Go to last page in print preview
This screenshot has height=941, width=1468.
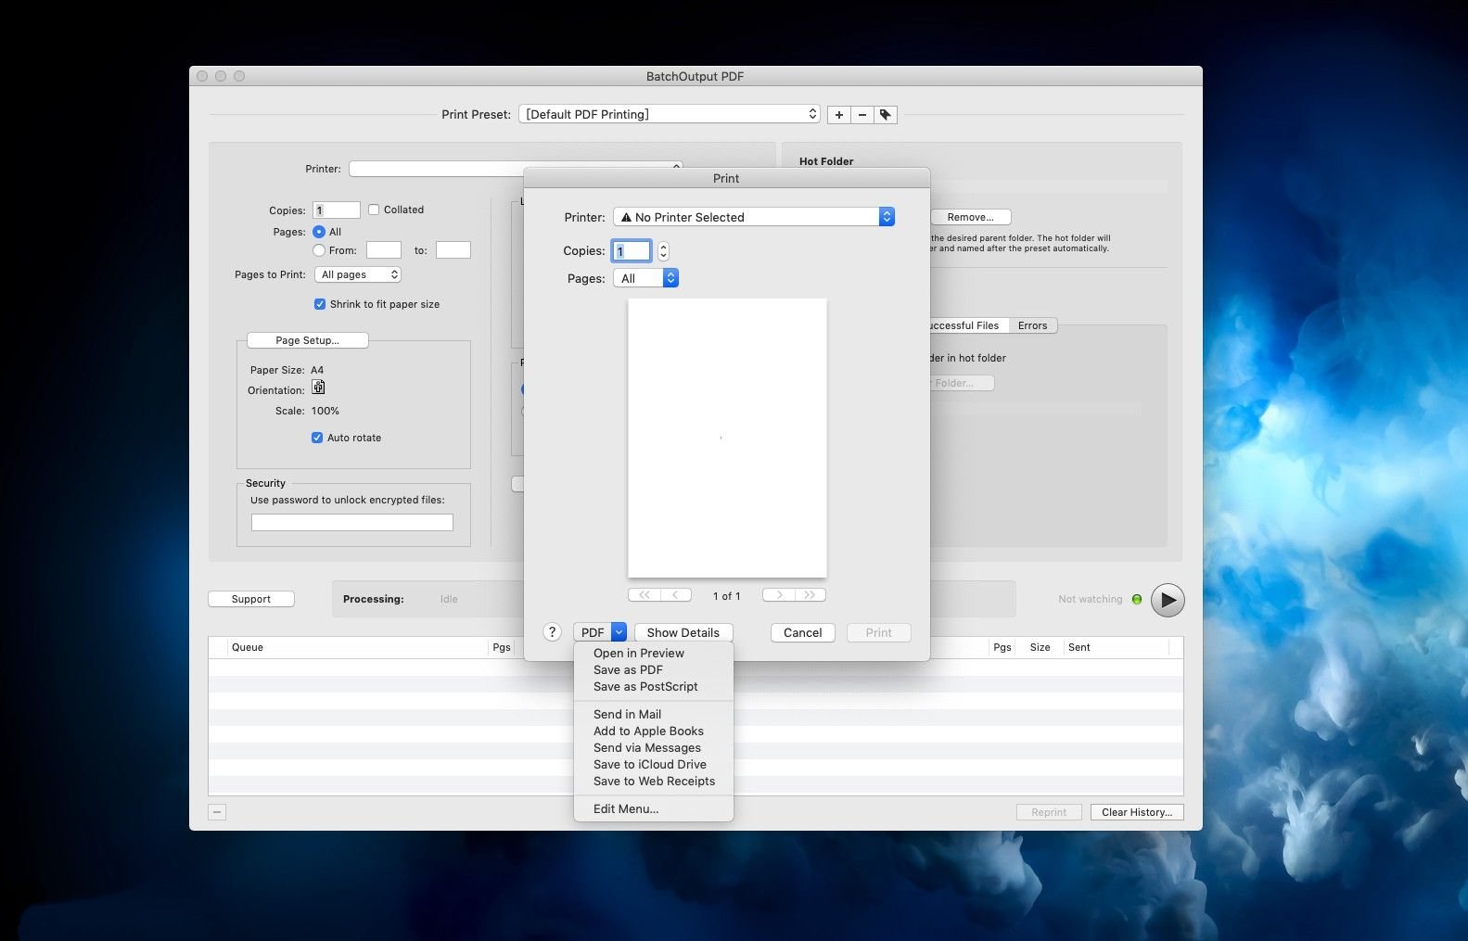click(x=810, y=595)
